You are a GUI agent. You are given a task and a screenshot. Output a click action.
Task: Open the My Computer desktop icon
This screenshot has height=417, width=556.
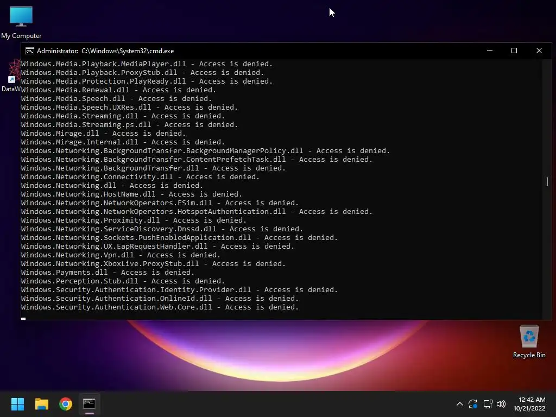point(21,22)
